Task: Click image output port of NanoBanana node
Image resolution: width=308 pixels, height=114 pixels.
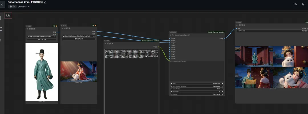Action: tap(224, 38)
